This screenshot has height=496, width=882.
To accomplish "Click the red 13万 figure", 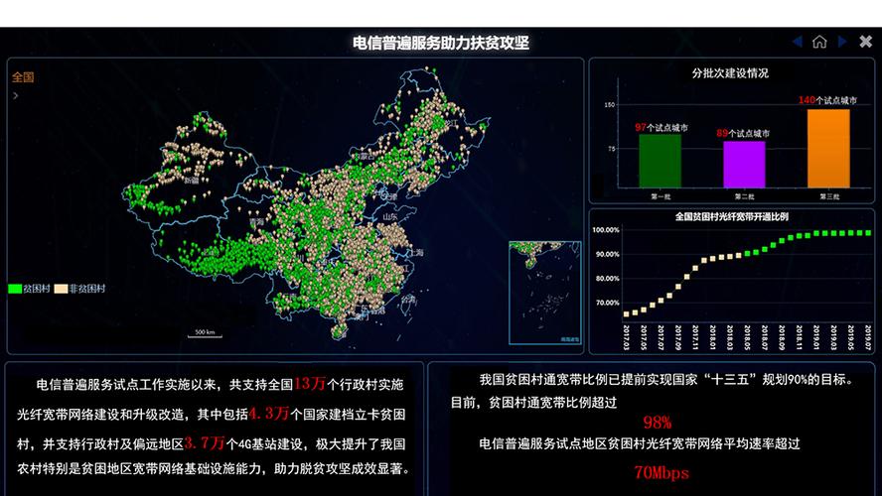I will (310, 384).
